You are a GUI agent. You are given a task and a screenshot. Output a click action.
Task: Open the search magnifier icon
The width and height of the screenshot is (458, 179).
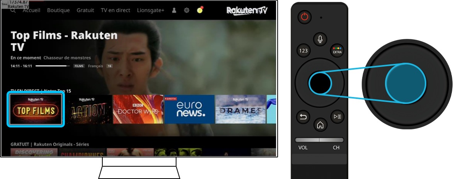pyautogui.click(x=13, y=10)
